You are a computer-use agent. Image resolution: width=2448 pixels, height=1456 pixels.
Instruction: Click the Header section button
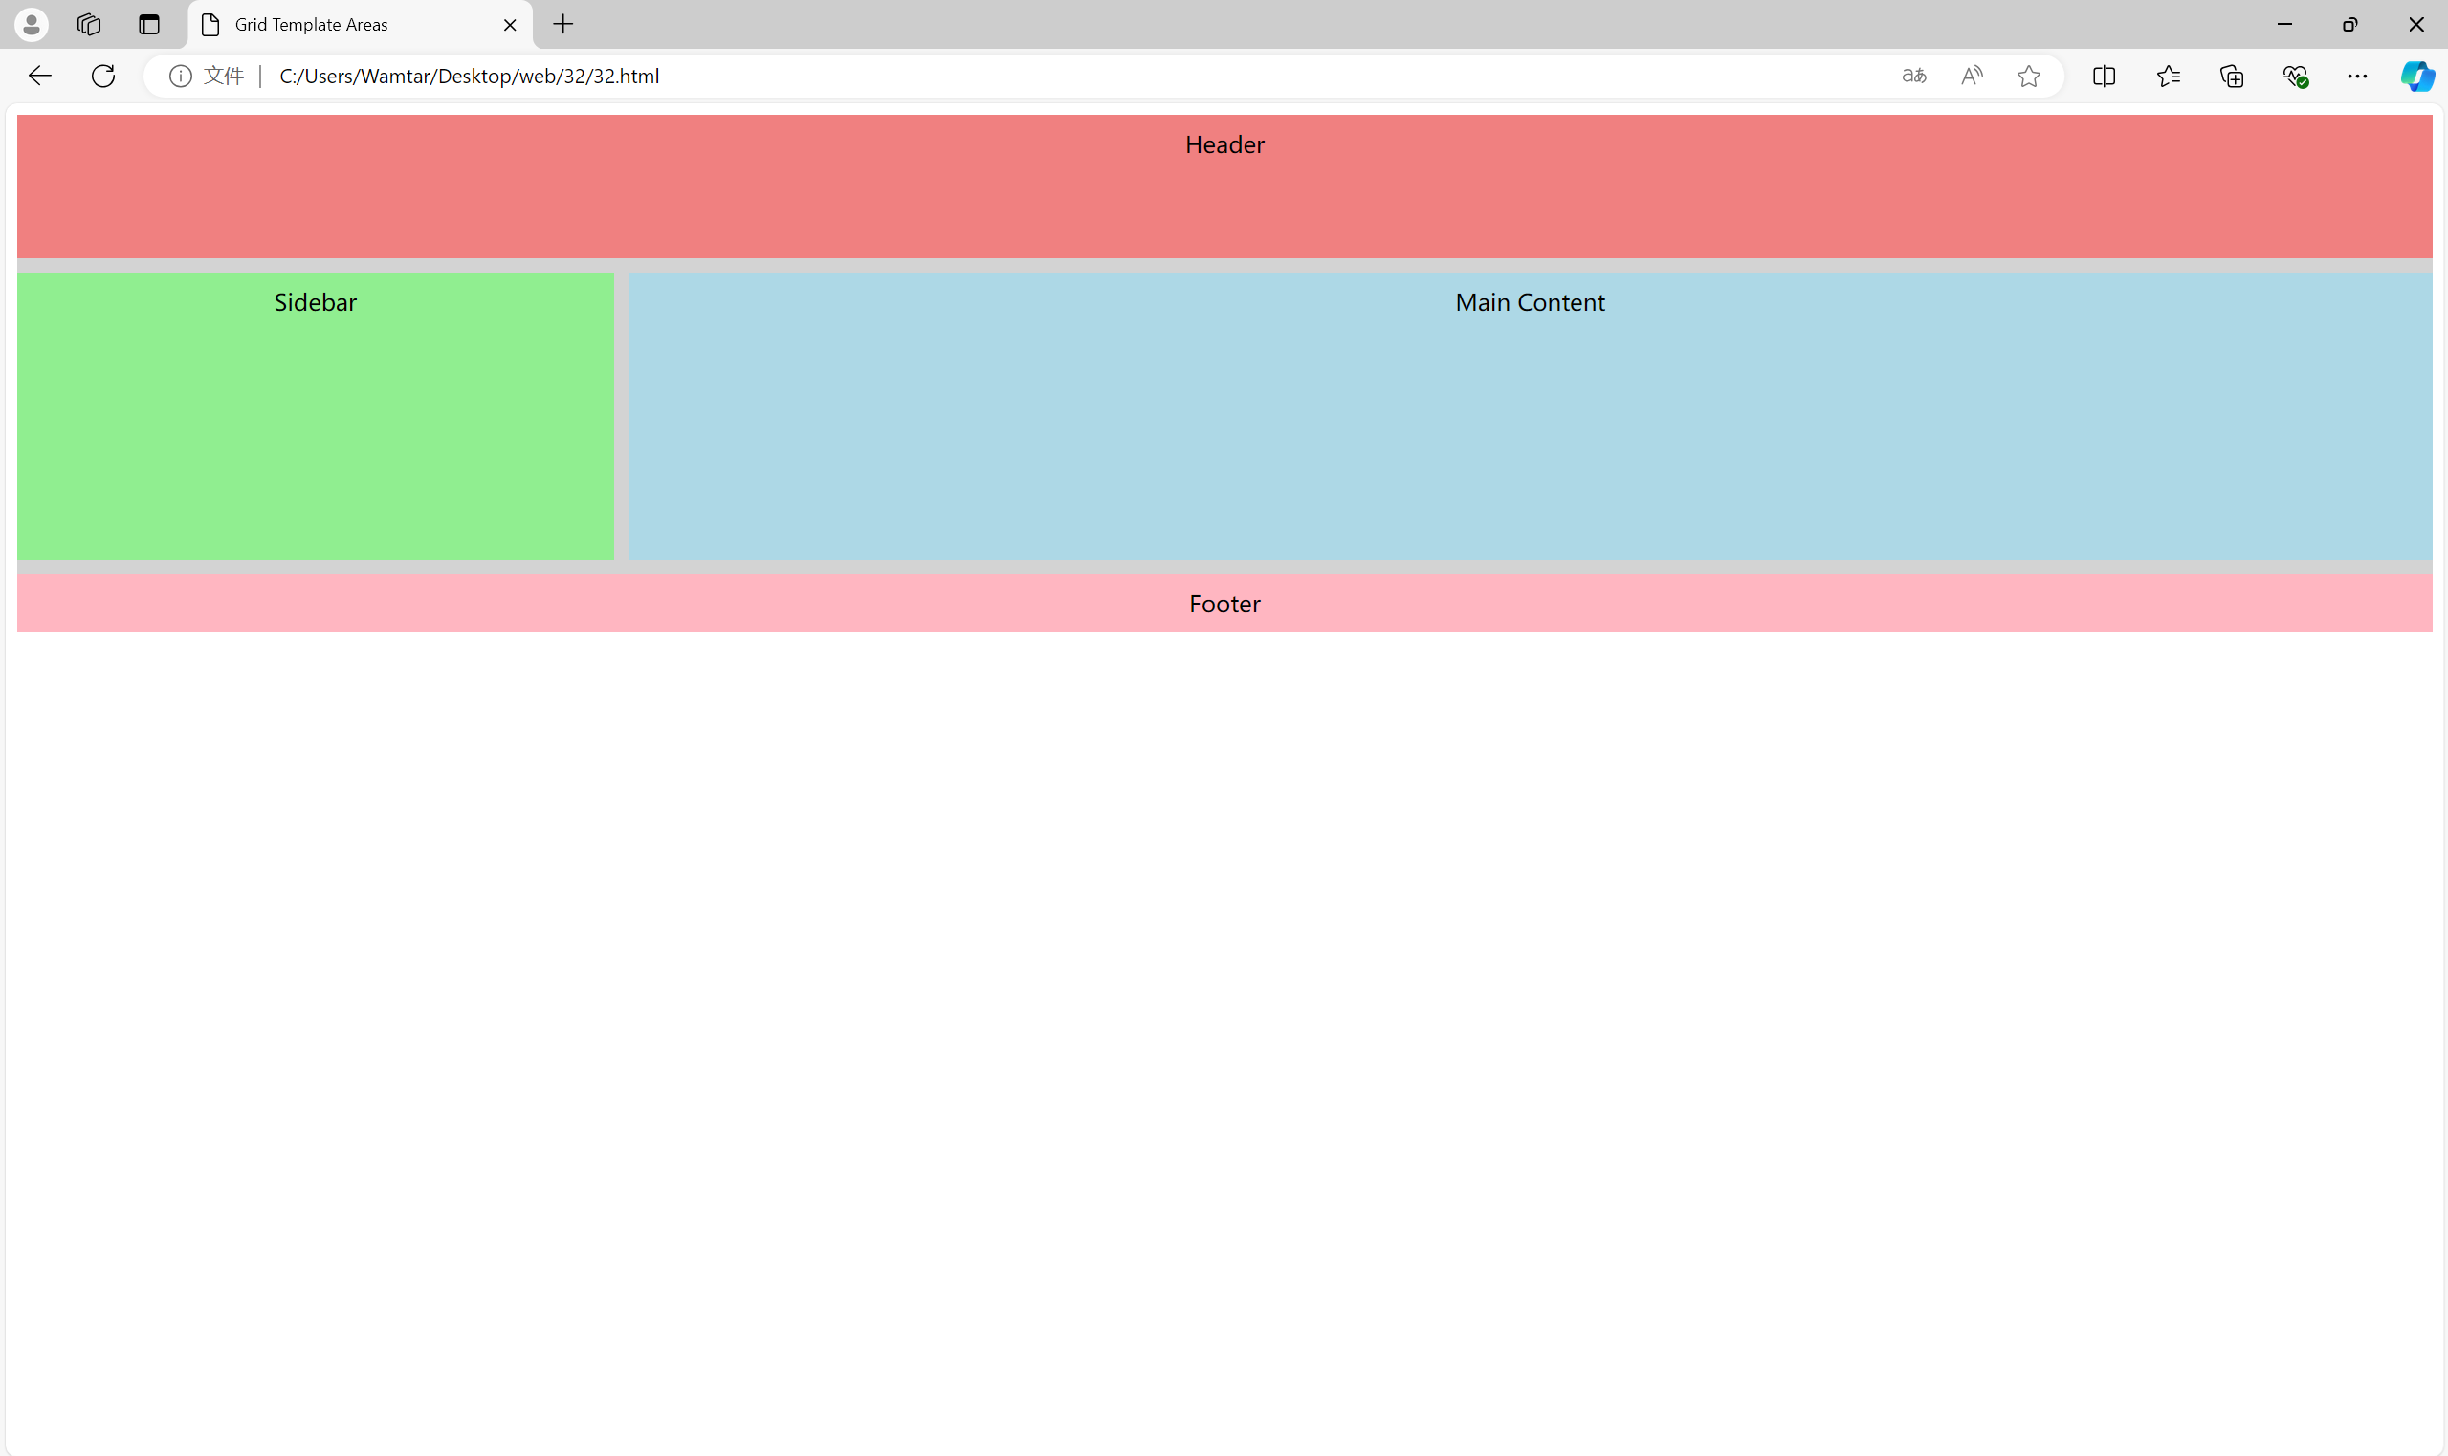click(x=1224, y=186)
